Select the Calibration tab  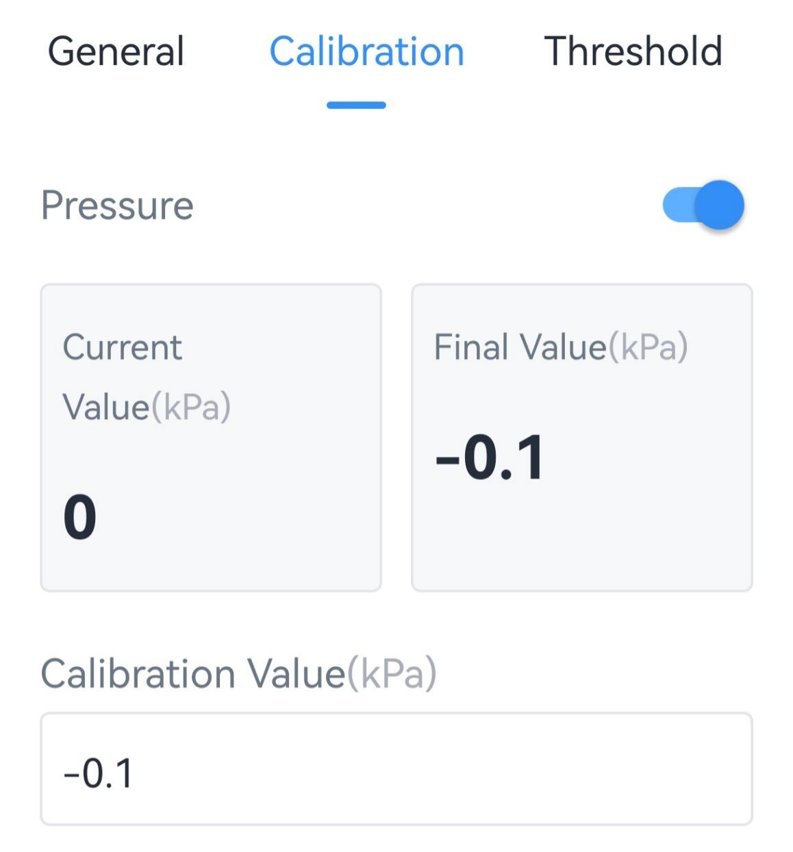(366, 51)
